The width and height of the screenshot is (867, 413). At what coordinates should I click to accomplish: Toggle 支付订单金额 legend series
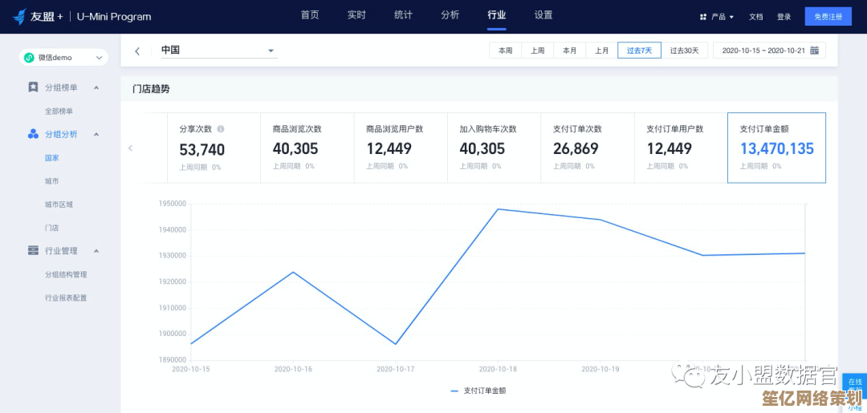click(x=478, y=391)
